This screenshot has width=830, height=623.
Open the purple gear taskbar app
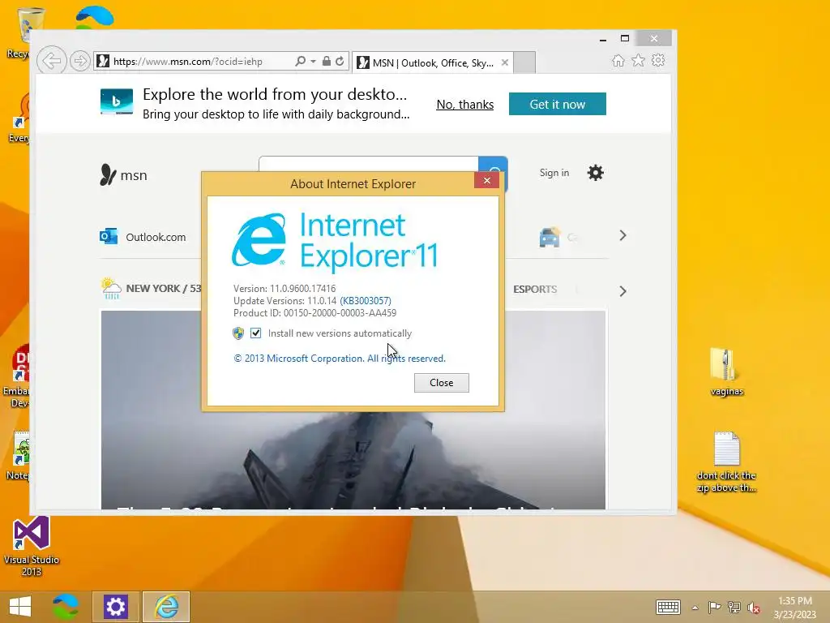coord(116,607)
